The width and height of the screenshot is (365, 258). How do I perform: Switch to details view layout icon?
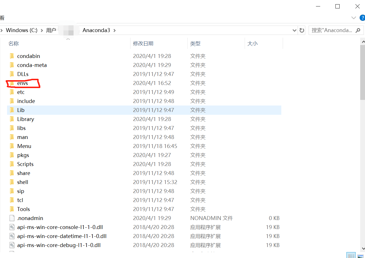pos(351,255)
